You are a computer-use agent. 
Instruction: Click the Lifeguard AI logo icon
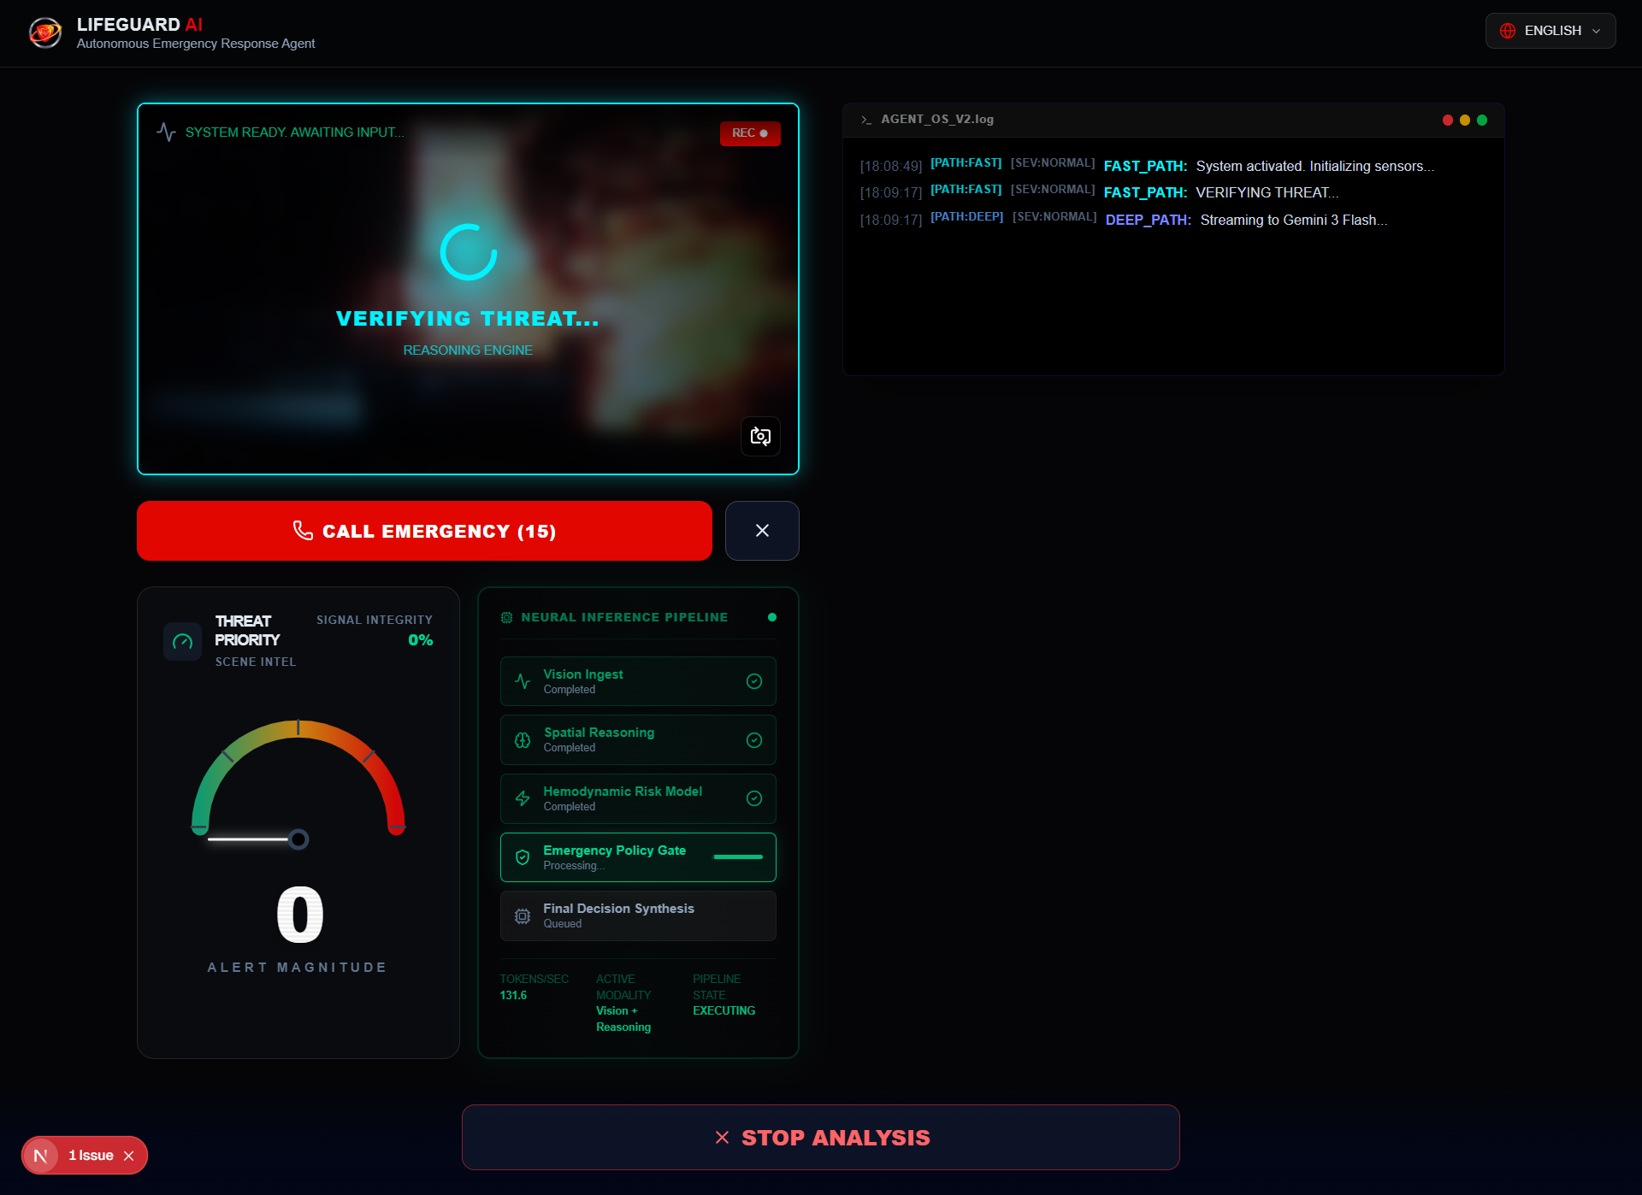pyautogui.click(x=44, y=32)
